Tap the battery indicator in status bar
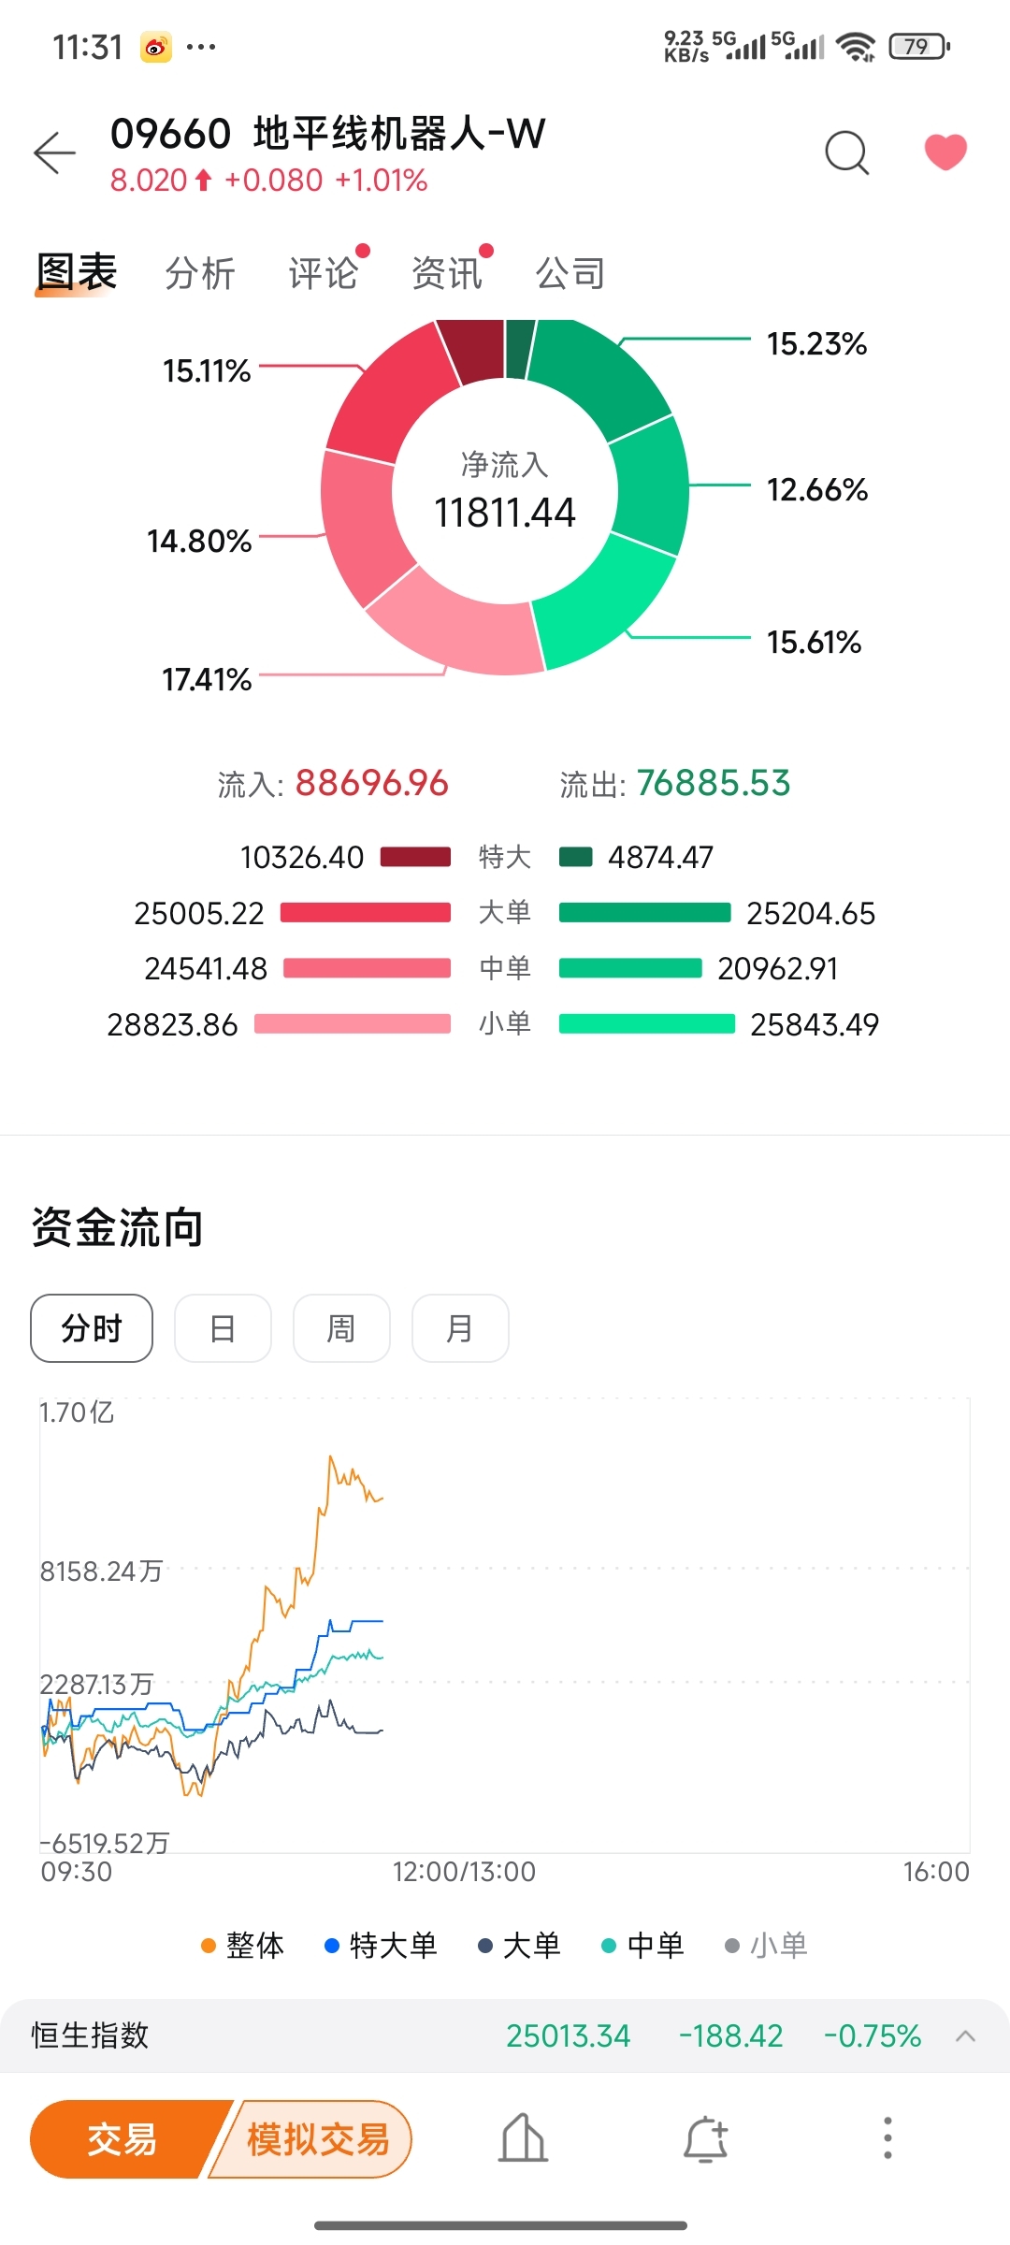The image size is (1010, 2245). coord(919,46)
